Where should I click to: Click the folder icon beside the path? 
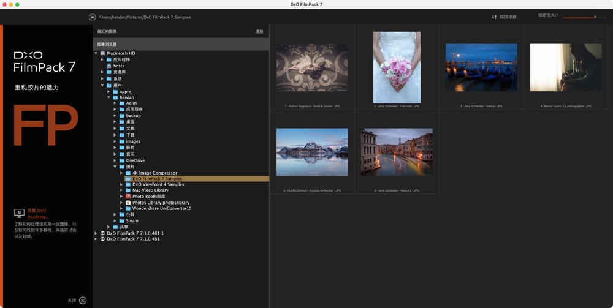pos(93,17)
